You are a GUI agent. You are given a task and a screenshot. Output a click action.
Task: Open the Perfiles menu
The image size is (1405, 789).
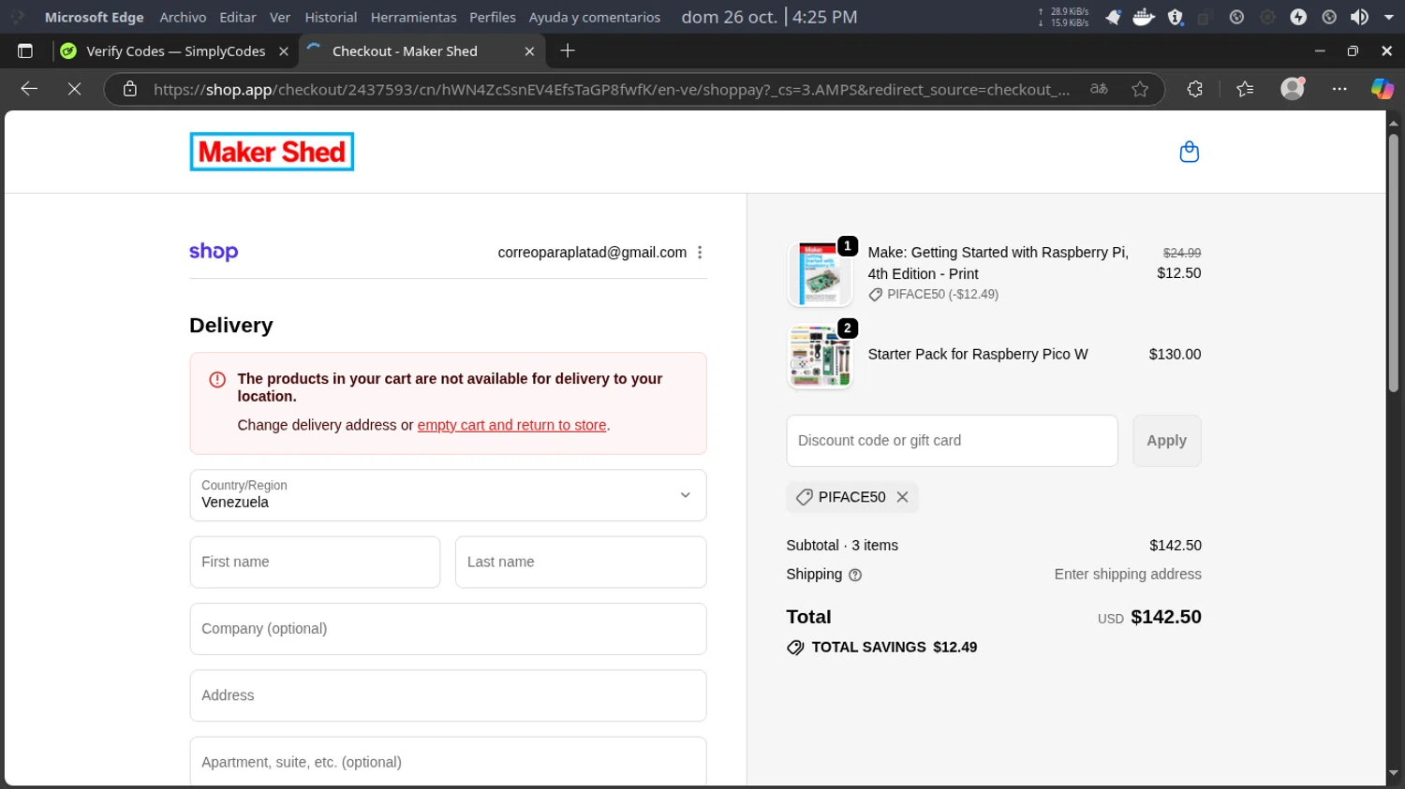(493, 17)
